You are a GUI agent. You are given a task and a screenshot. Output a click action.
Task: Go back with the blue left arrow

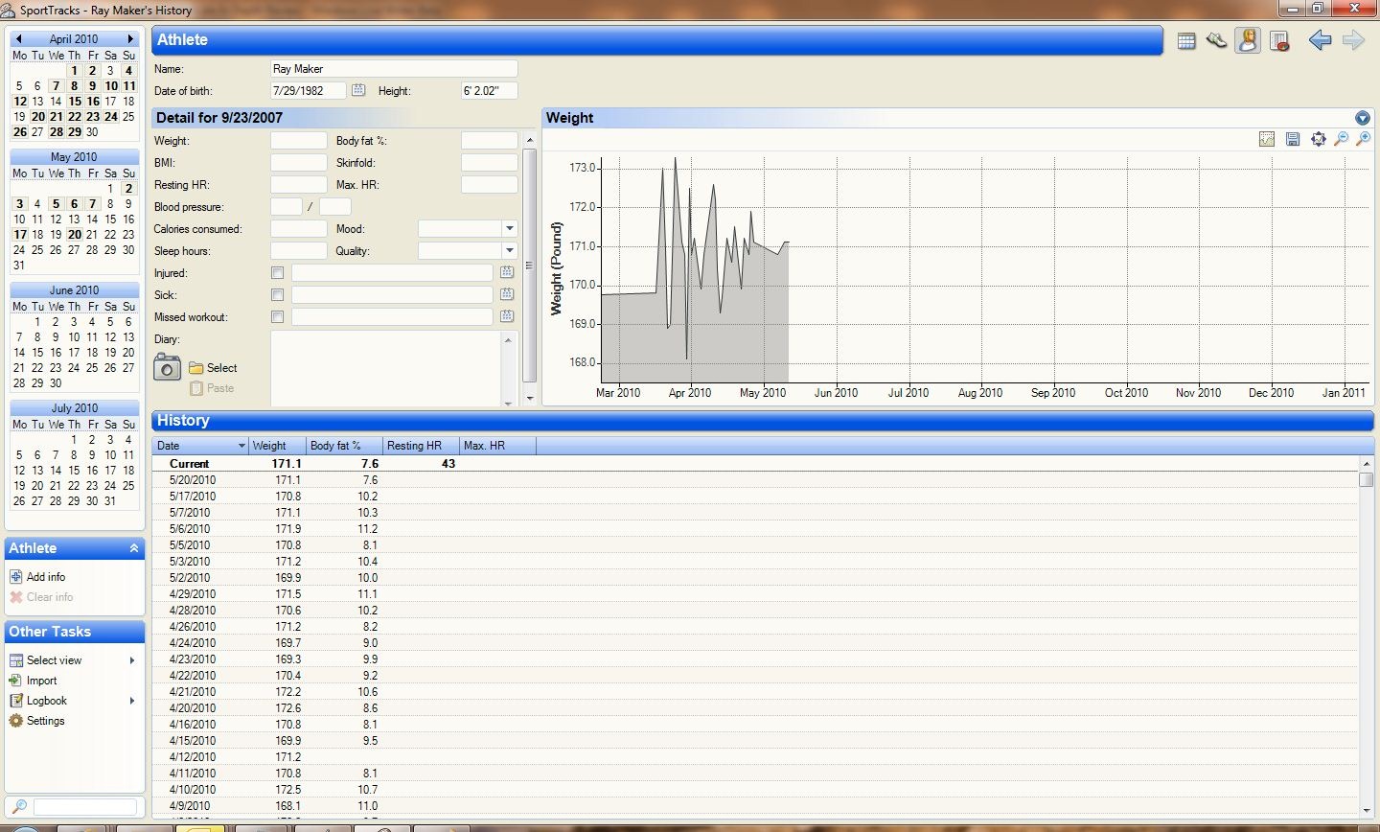pyautogui.click(x=1320, y=40)
